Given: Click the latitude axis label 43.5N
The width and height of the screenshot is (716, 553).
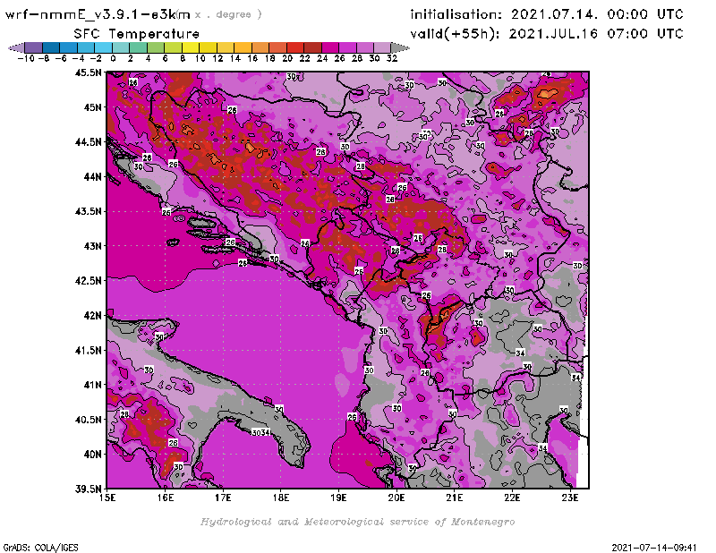Looking at the screenshot, I should coord(88,211).
